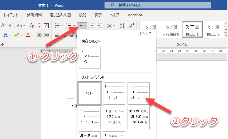Viewport: 228px width, 139px height.
Task: Apply the 見出し 2 style
Action: 213,29
